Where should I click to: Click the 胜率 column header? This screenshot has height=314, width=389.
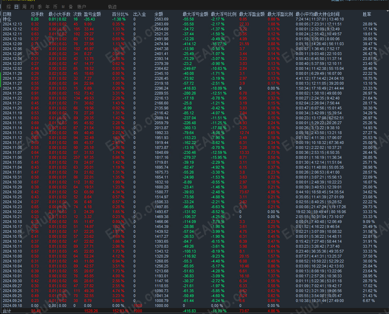(x=367, y=14)
